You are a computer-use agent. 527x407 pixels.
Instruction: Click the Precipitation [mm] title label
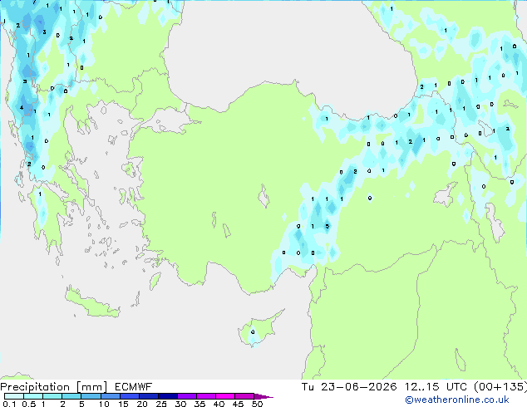click(54, 387)
